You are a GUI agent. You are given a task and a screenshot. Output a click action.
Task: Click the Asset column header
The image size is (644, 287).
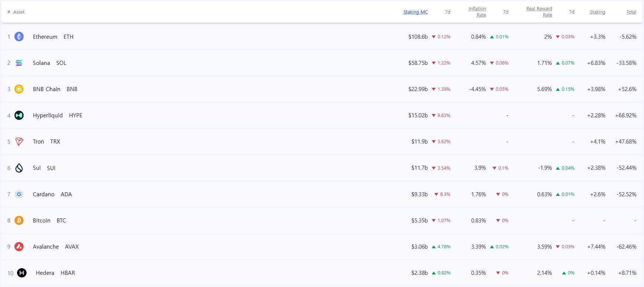click(x=19, y=12)
